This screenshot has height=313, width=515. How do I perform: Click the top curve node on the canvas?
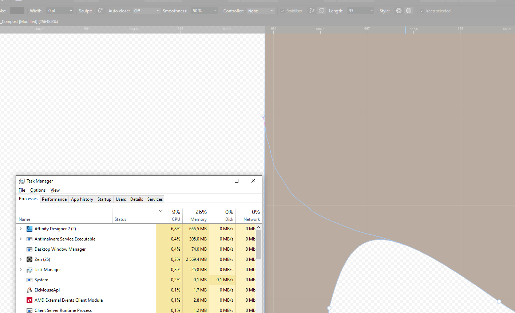coord(263,116)
